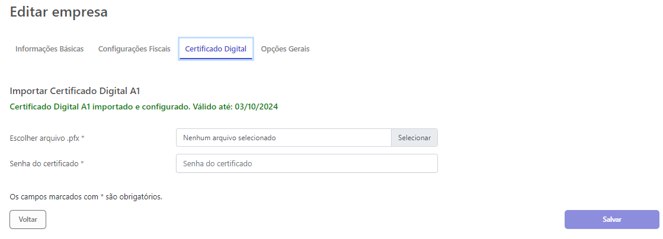
Task: Click the 'Editar empresa' page title
Action: click(x=59, y=12)
